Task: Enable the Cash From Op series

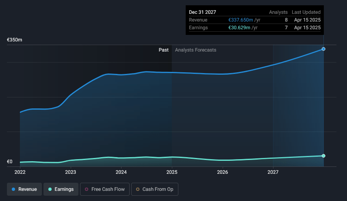Action: [x=155, y=189]
